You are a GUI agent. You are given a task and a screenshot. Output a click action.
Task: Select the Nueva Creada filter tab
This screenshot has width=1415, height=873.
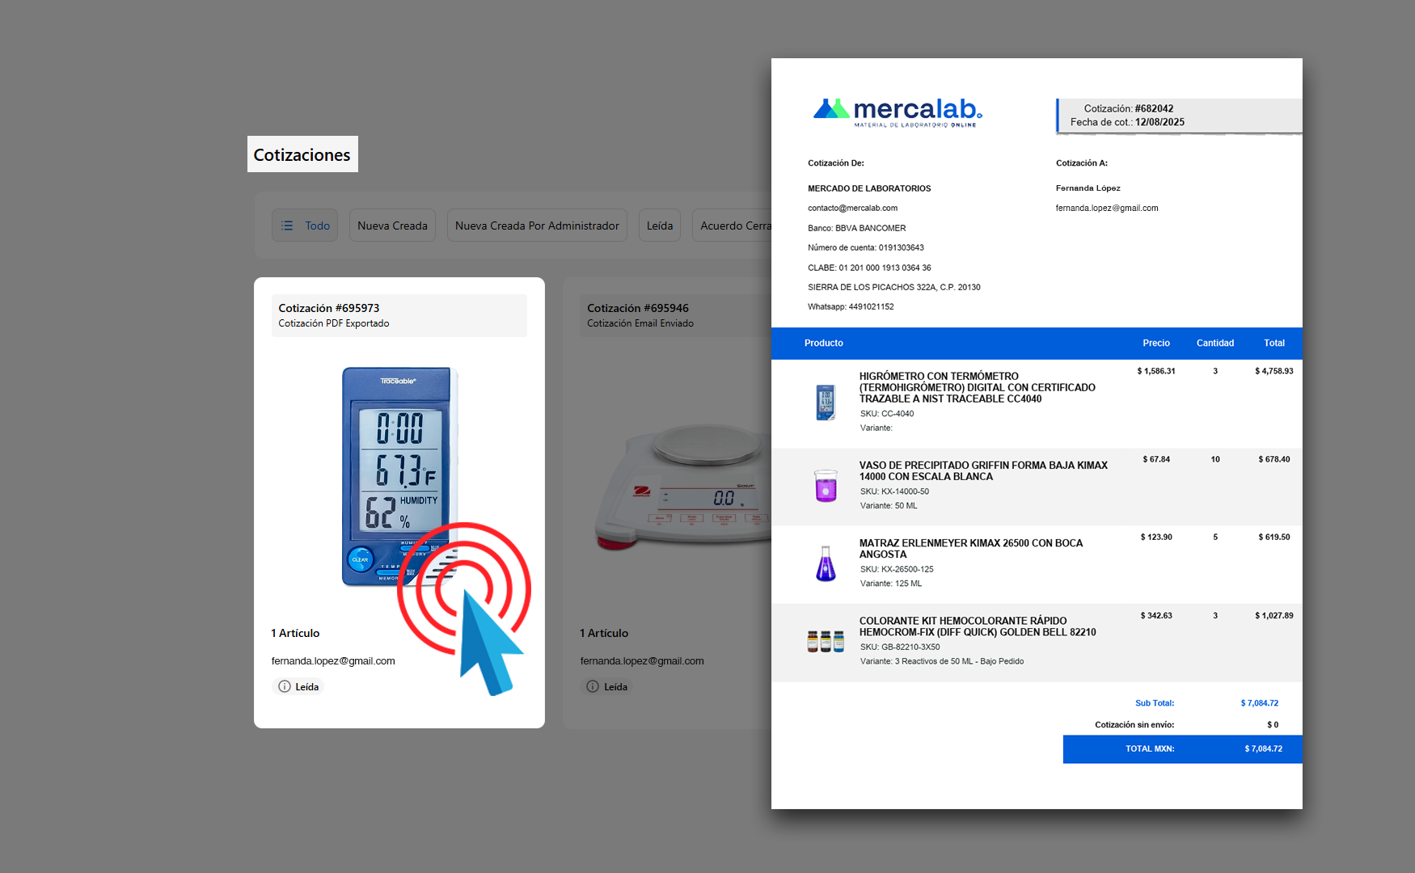(x=392, y=226)
